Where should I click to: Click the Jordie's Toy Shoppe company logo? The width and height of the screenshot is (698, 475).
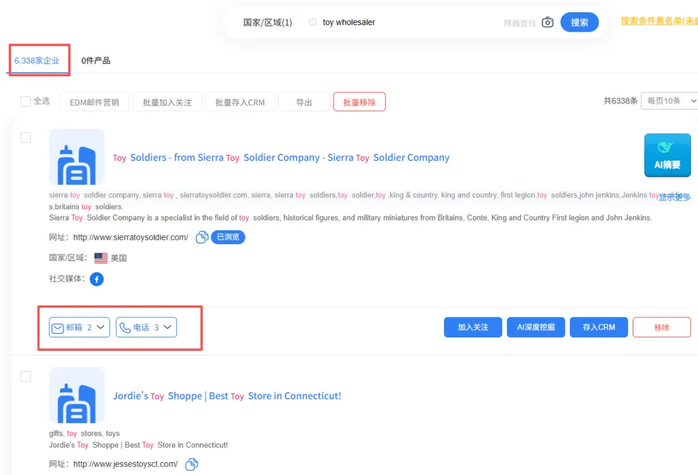tap(77, 396)
